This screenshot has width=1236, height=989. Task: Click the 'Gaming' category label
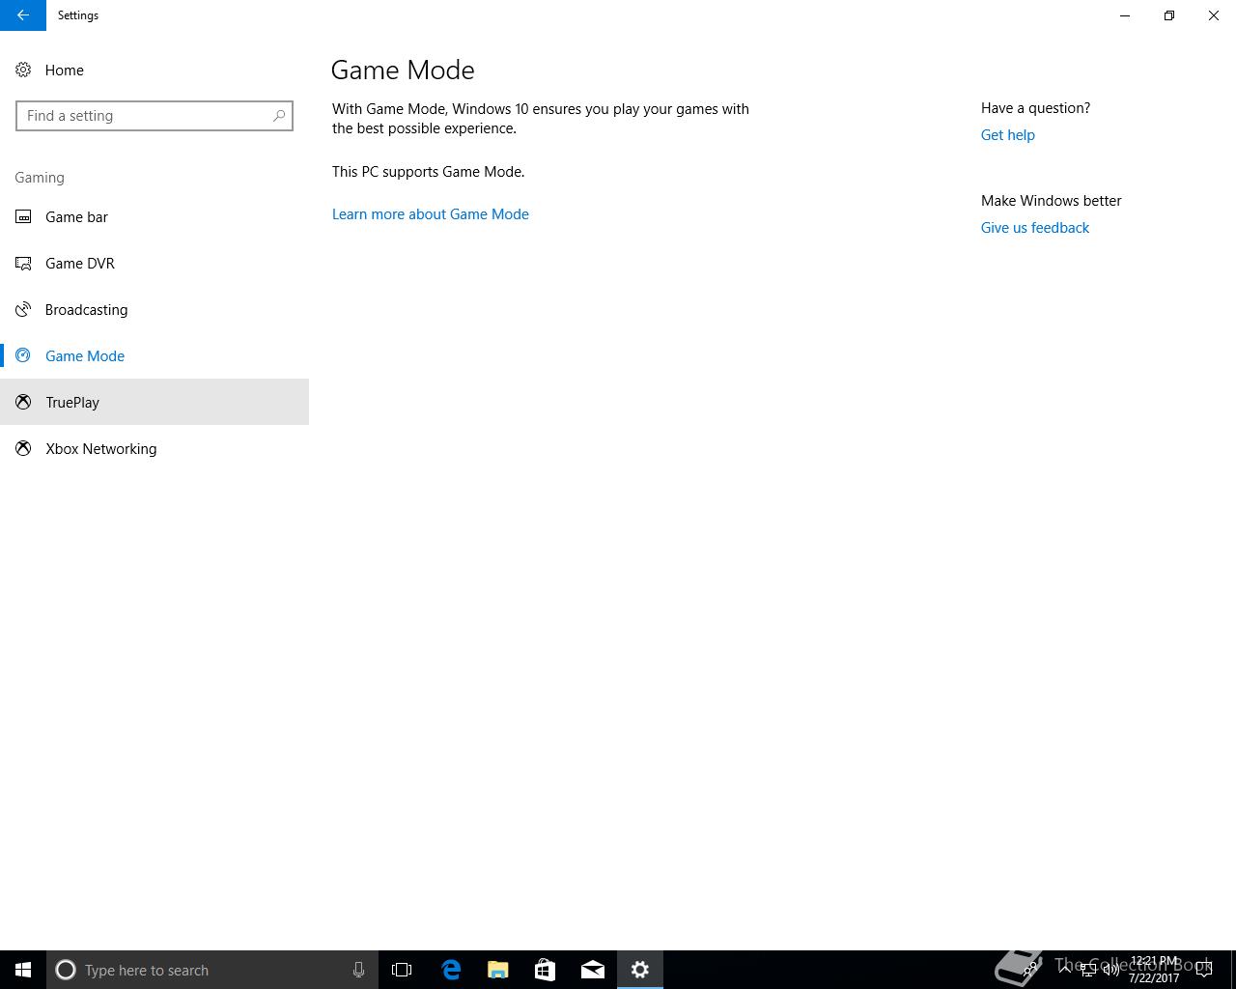pyautogui.click(x=40, y=178)
